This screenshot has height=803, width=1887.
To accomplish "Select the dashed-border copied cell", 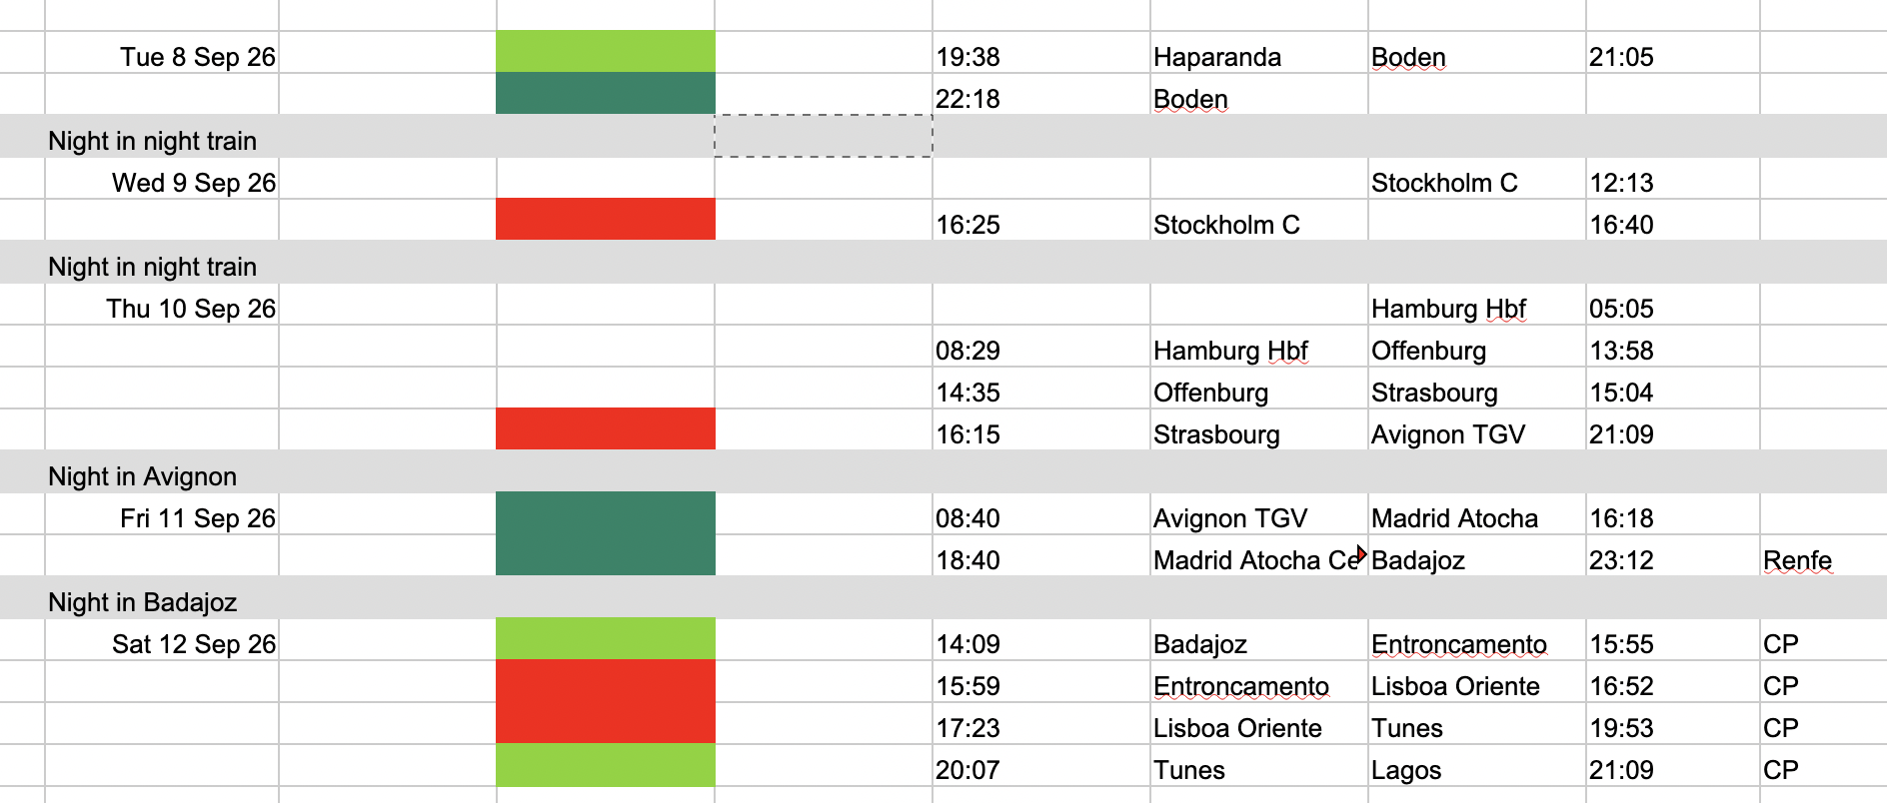I will click(824, 136).
